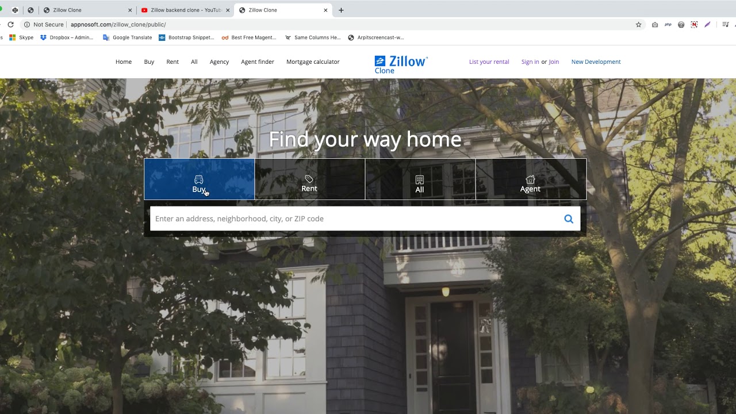Click the Sign in link
Viewport: 736px width, 414px height.
tap(530, 62)
